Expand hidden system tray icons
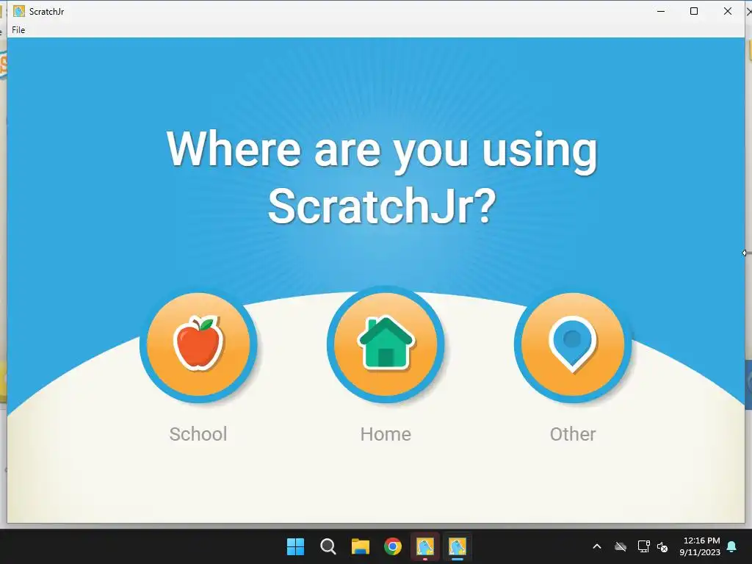This screenshot has height=564, width=752. (x=597, y=546)
